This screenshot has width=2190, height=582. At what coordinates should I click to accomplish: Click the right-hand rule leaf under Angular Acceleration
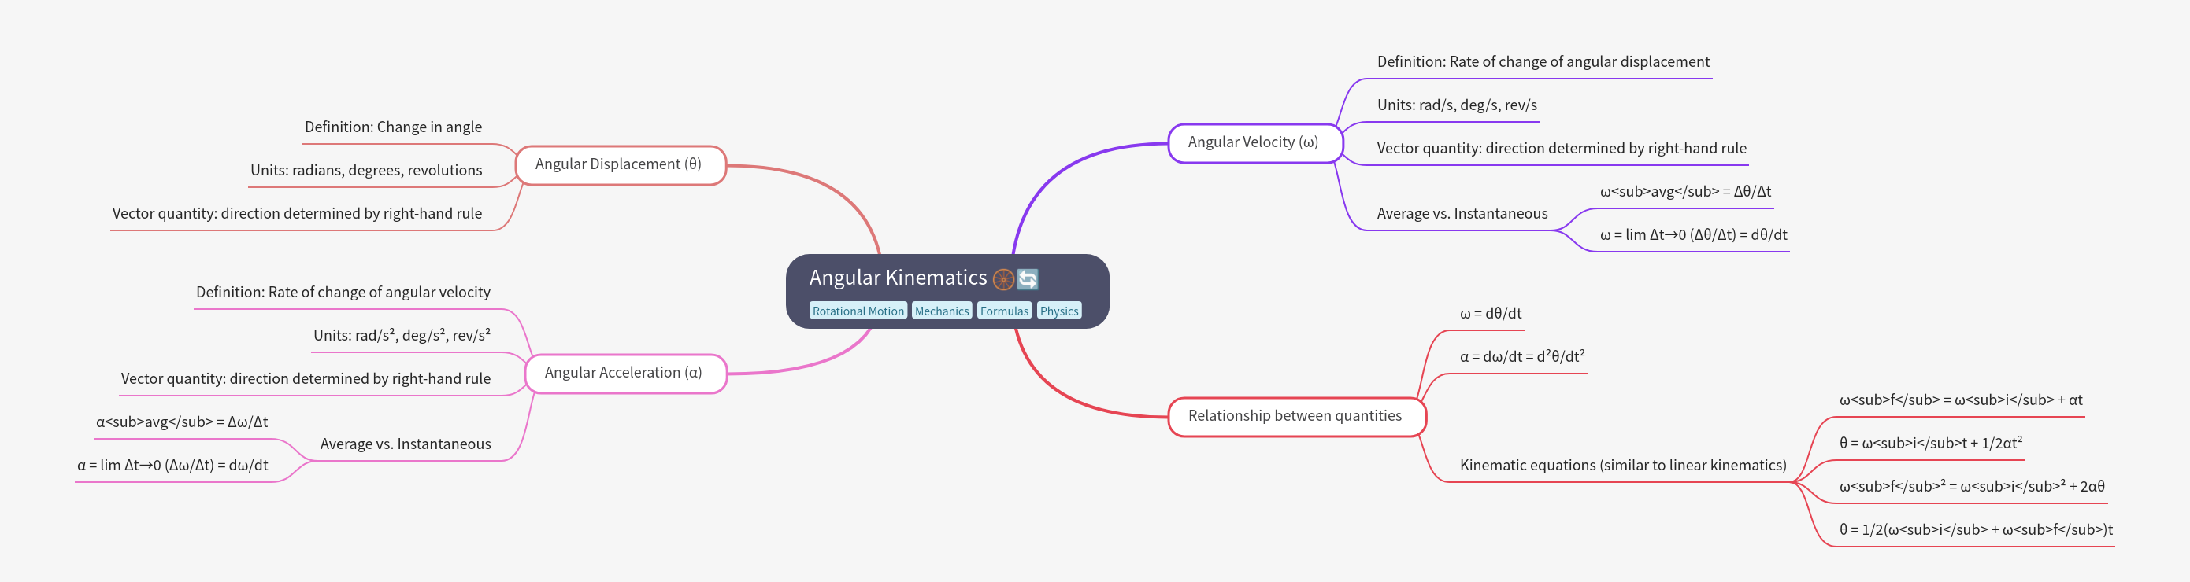(306, 379)
